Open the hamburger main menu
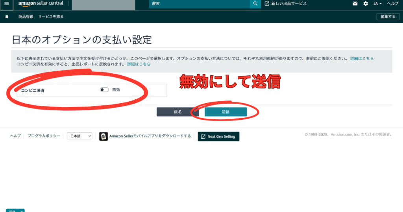The image size is (403, 212). [6, 4]
